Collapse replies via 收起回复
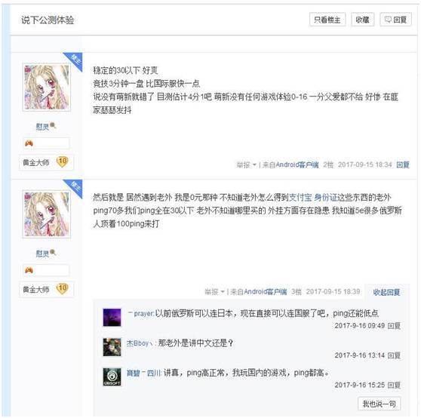 [386, 292]
